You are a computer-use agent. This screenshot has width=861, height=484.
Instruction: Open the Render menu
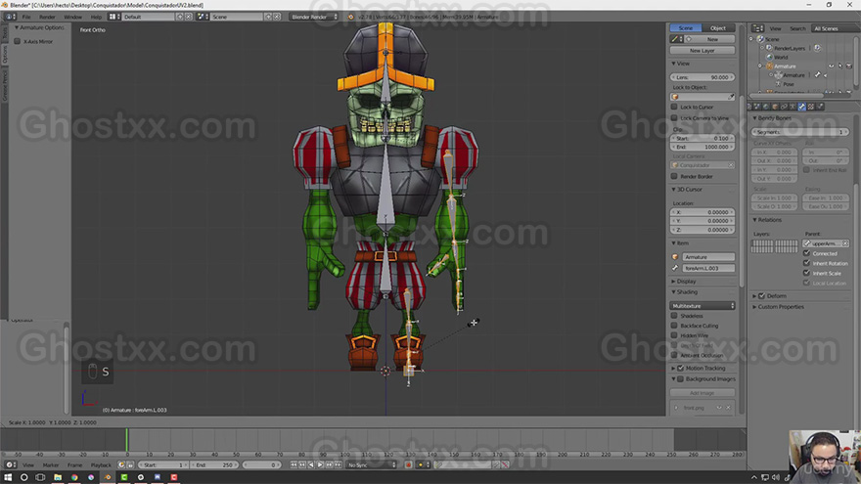tap(47, 17)
